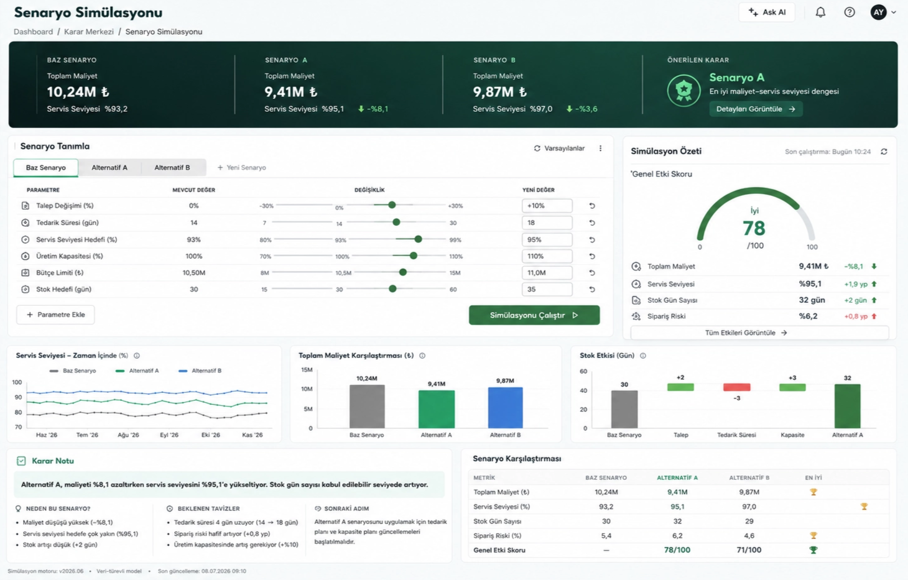Image resolution: width=908 pixels, height=580 pixels.
Task: Run simulation with Simülasyonu Çalıştır
Action: point(534,315)
